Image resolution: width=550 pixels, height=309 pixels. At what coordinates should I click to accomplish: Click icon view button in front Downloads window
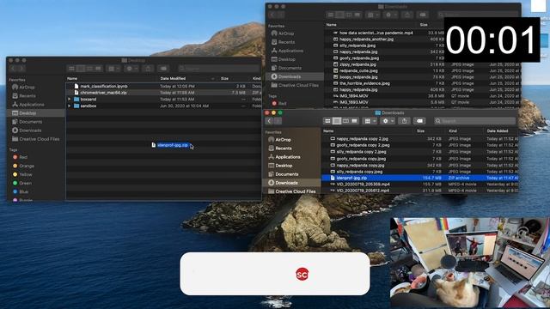[327, 121]
